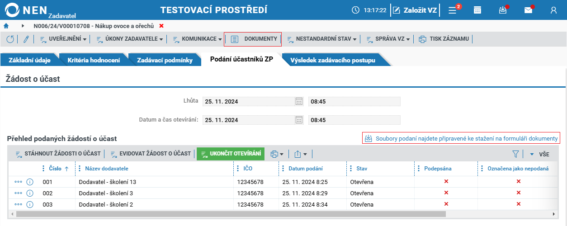
Task: Show info icon for row 002
Action: [x=30, y=193]
